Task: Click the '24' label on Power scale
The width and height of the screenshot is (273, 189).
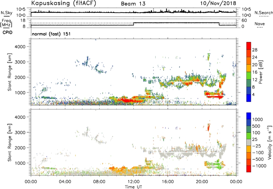Action: point(255,57)
